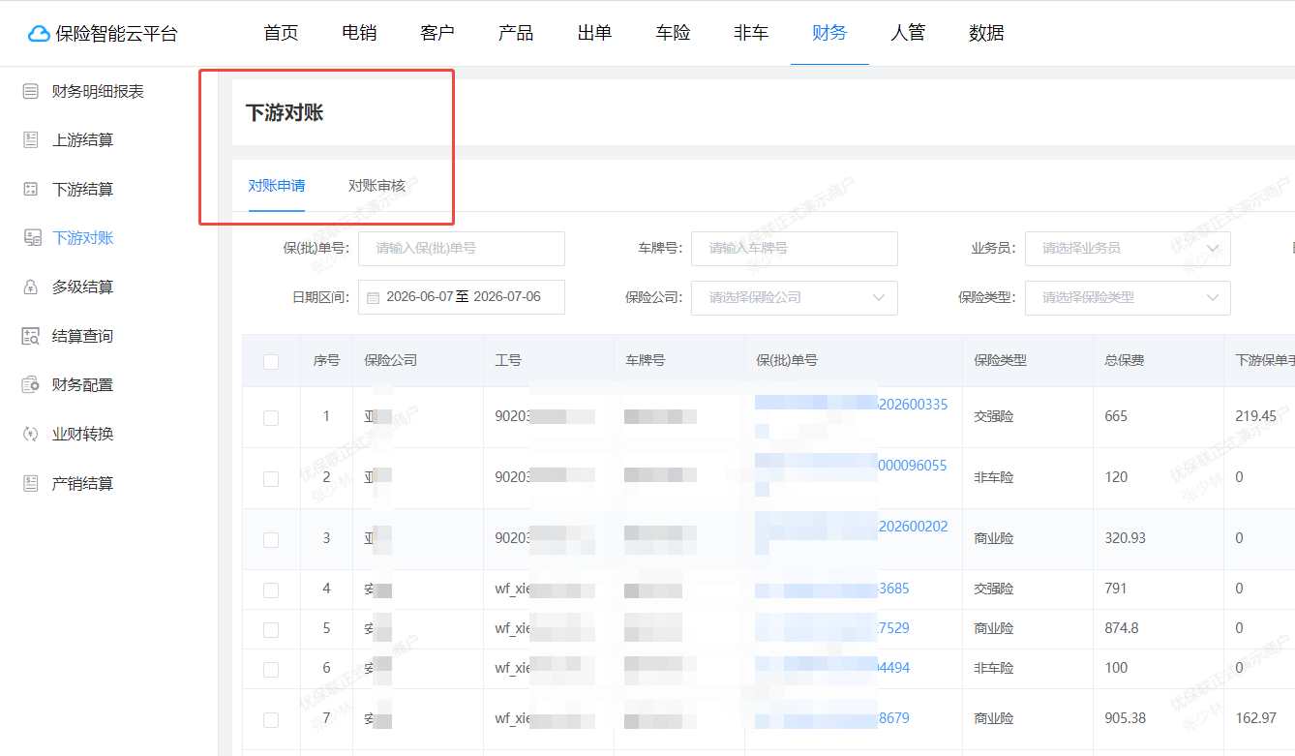Check the checkbox for row 7
This screenshot has width=1295, height=756.
(x=271, y=719)
